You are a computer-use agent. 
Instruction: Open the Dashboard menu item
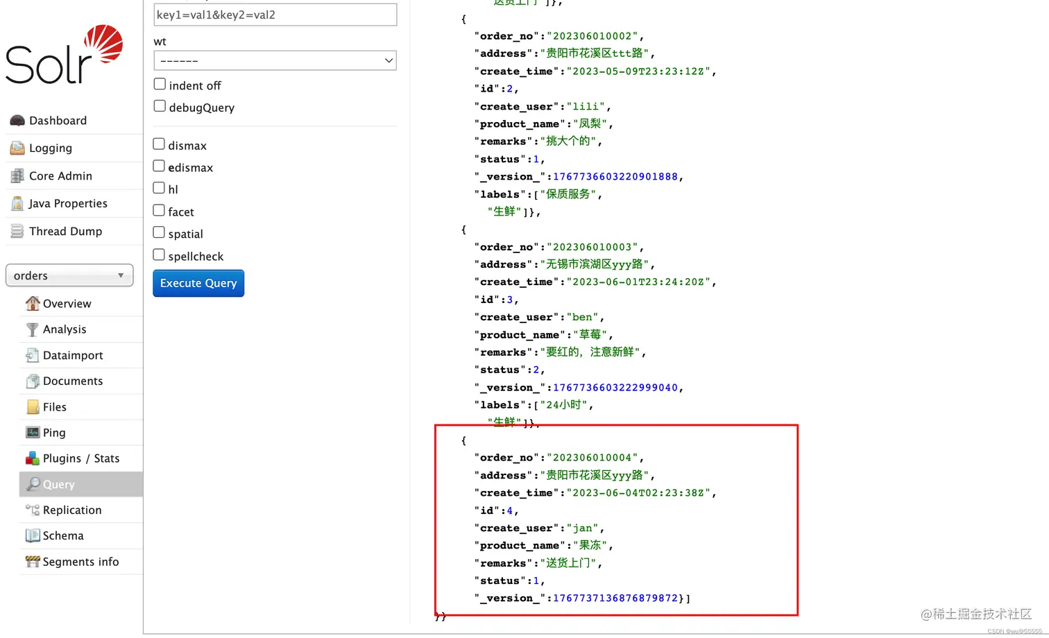point(58,121)
